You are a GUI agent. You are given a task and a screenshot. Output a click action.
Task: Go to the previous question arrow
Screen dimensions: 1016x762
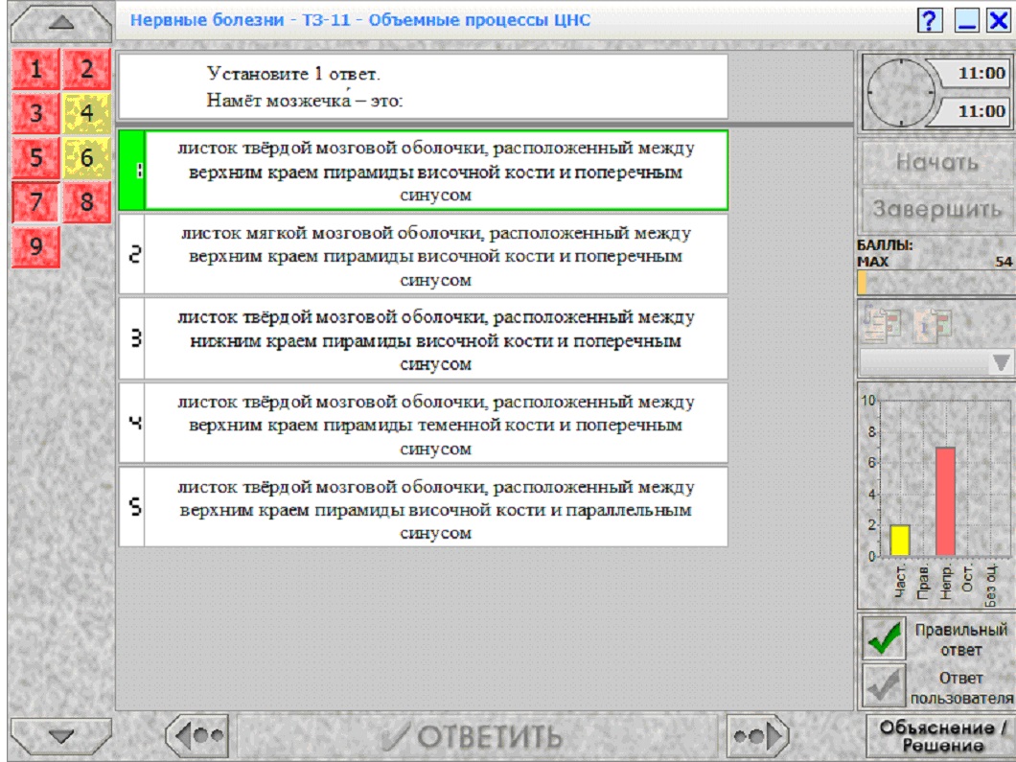197,735
